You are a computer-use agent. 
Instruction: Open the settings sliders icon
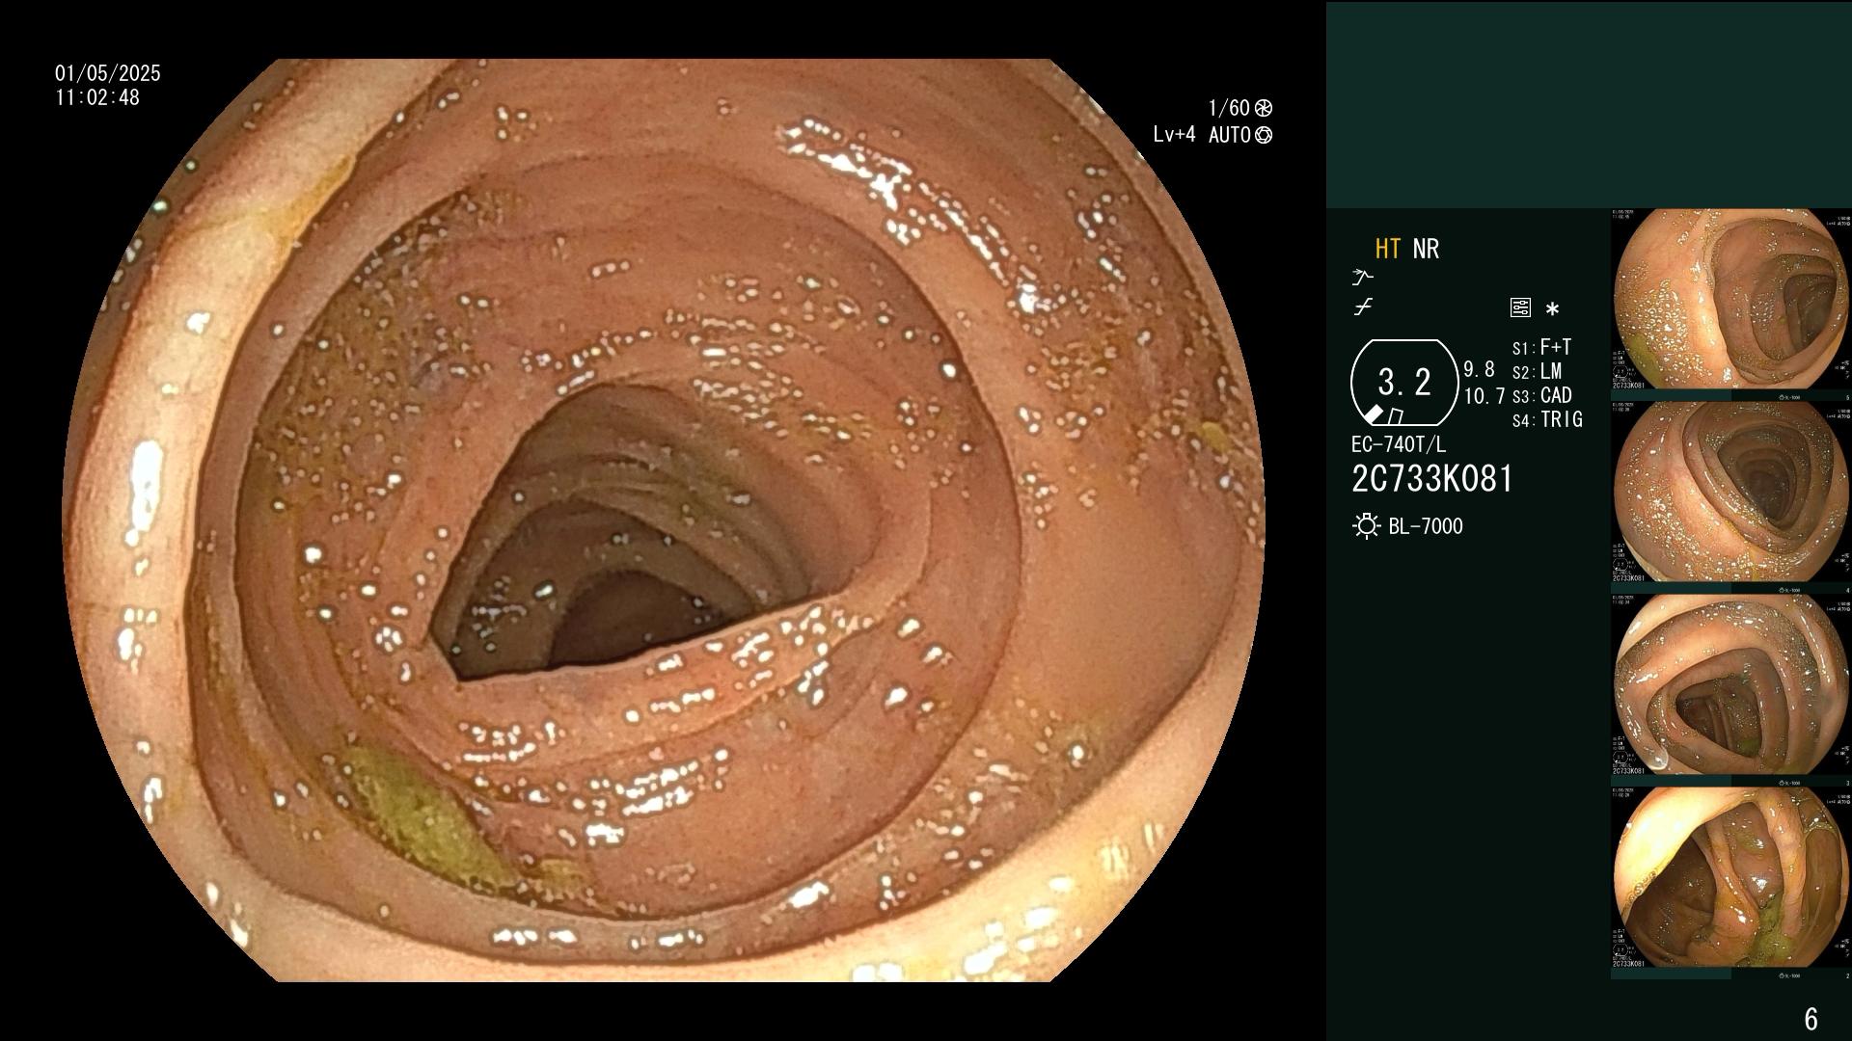[1520, 308]
